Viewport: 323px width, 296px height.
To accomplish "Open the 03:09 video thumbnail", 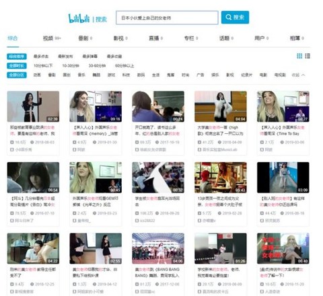I will coord(283,178).
